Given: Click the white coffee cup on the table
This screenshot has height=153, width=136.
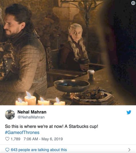Looking at the screenshot, I should tap(91, 75).
